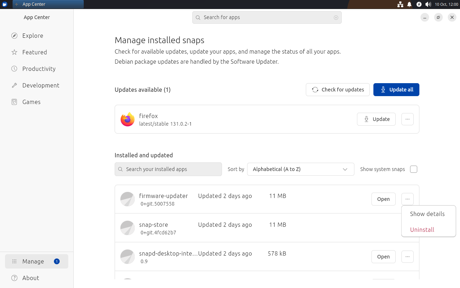Image resolution: width=460 pixels, height=288 pixels.
Task: Toggle firmware-updater more options menu
Action: [x=408, y=199]
